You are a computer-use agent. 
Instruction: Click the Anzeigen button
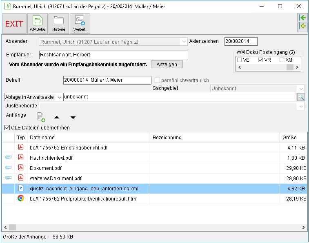click(x=167, y=65)
